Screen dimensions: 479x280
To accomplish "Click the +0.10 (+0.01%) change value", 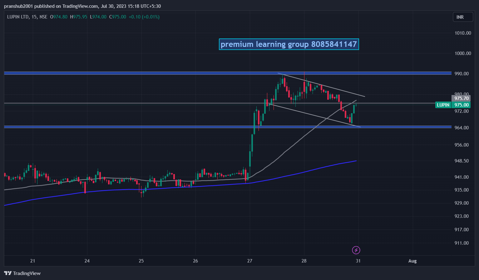I will pyautogui.click(x=144, y=17).
